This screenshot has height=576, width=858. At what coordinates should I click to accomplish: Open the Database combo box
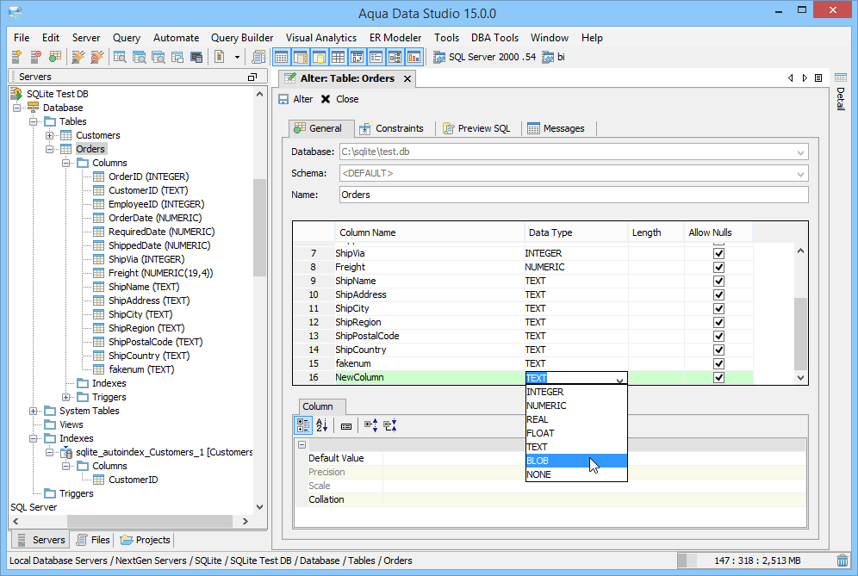(574, 152)
